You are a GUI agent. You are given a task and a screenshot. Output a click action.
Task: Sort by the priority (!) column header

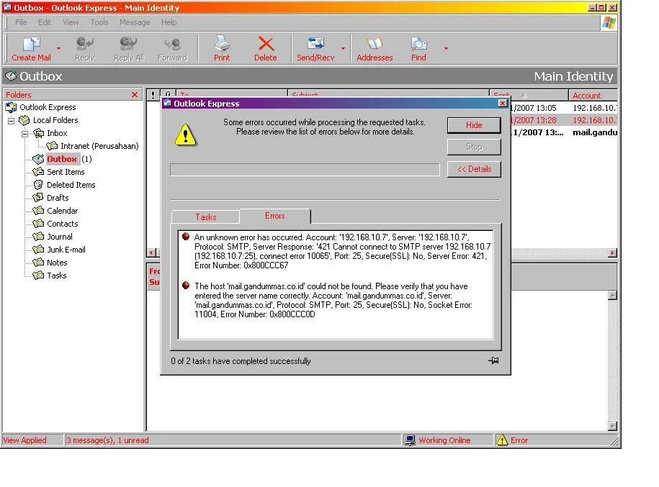[153, 95]
